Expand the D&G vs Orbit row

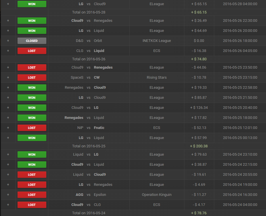click(x=8, y=41)
